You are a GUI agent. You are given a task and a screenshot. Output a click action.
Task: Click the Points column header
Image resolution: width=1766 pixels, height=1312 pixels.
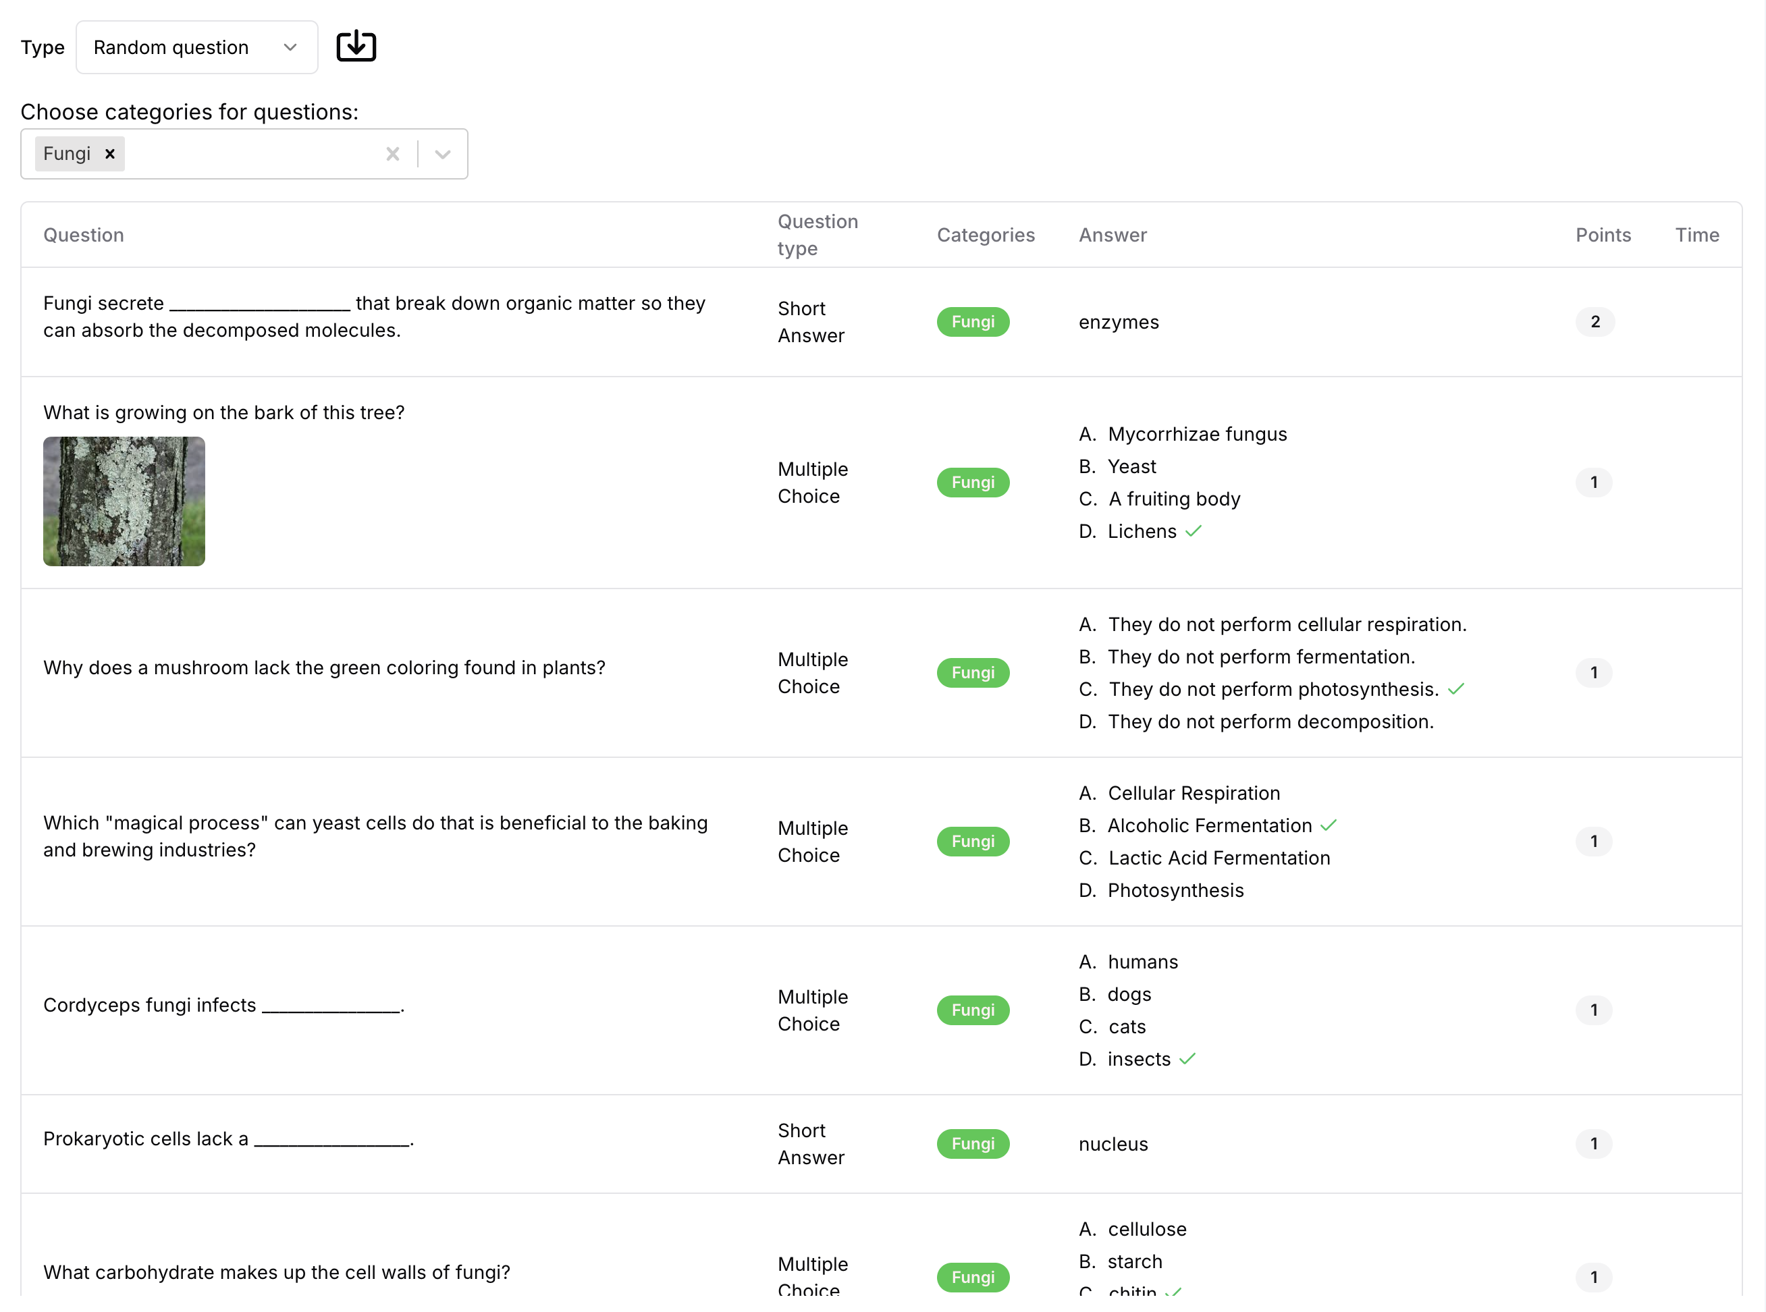[1603, 235]
